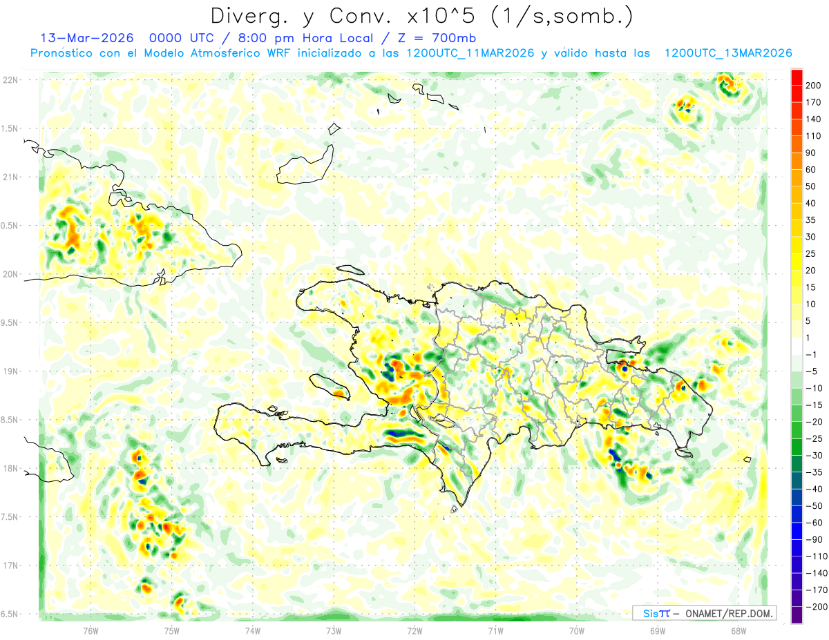Click the longitude label "71W"
This screenshot has height=640, width=829.
(495, 630)
